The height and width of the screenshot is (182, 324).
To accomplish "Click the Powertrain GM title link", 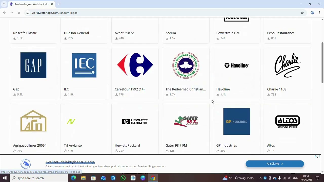I will 228,33.
